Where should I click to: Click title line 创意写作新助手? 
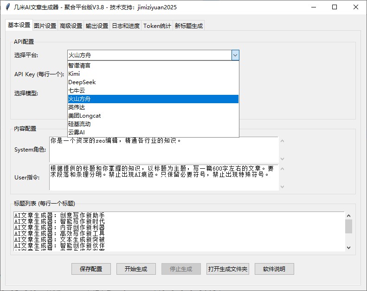tap(59, 215)
